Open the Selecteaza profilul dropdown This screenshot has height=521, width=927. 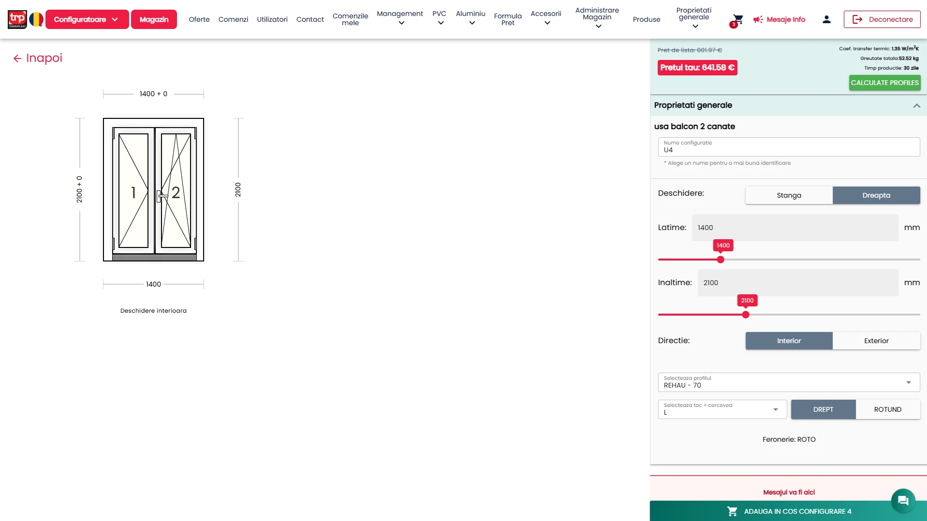[x=789, y=382]
